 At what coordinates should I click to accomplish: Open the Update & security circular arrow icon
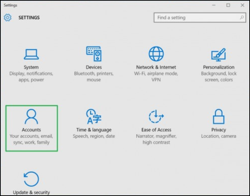(31, 179)
